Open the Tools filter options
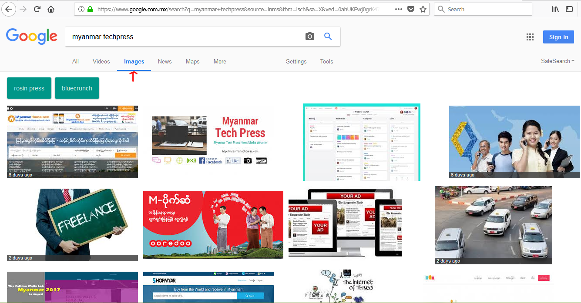Viewport: 581px width, 303px height. tap(326, 61)
